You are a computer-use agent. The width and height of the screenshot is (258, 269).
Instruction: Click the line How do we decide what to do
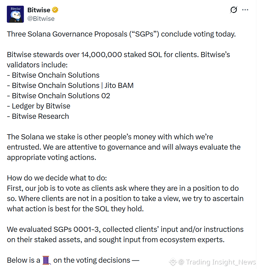[x=57, y=178]
